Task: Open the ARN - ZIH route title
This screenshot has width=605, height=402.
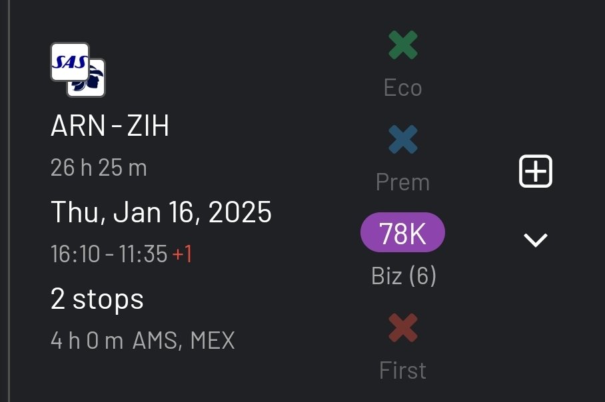Action: [x=110, y=126]
